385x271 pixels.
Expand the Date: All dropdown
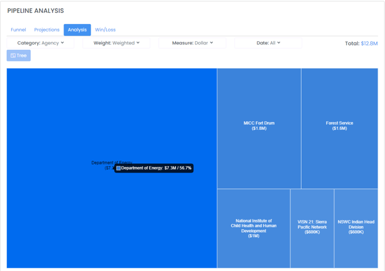point(268,43)
